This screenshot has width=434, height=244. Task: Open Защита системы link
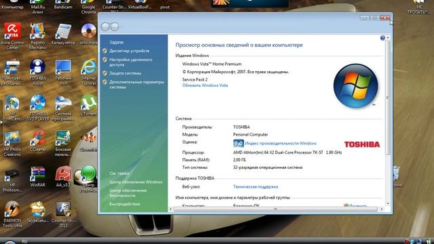[x=125, y=73]
